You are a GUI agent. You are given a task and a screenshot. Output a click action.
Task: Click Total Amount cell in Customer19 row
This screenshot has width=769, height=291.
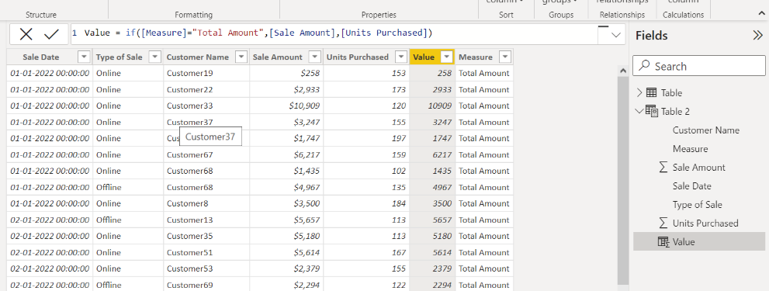pyautogui.click(x=483, y=74)
